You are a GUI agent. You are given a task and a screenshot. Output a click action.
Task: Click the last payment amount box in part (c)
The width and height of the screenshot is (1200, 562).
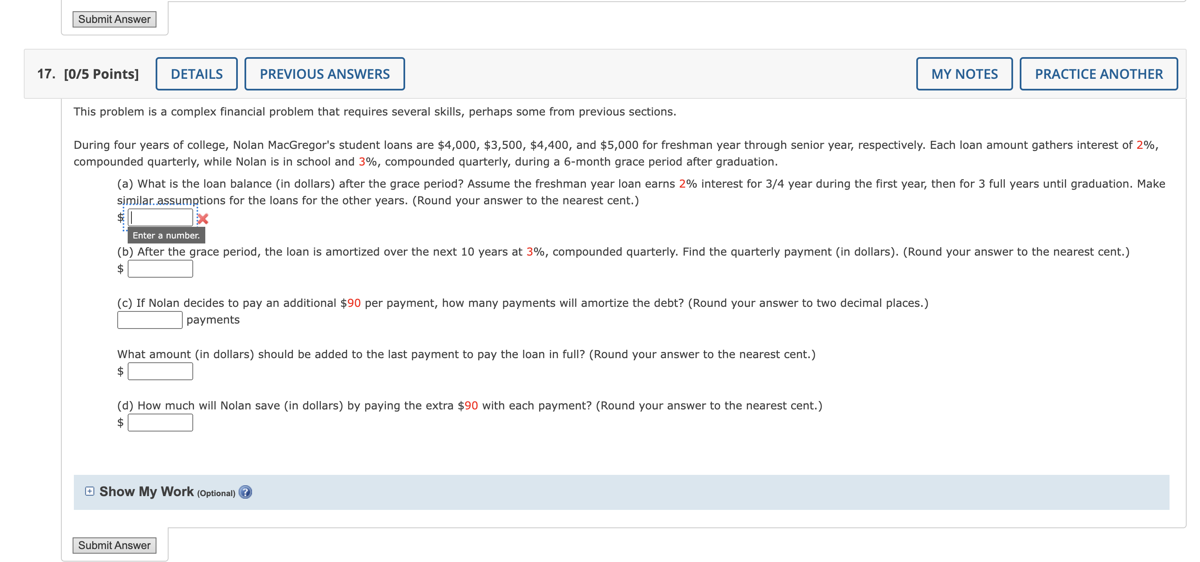160,371
